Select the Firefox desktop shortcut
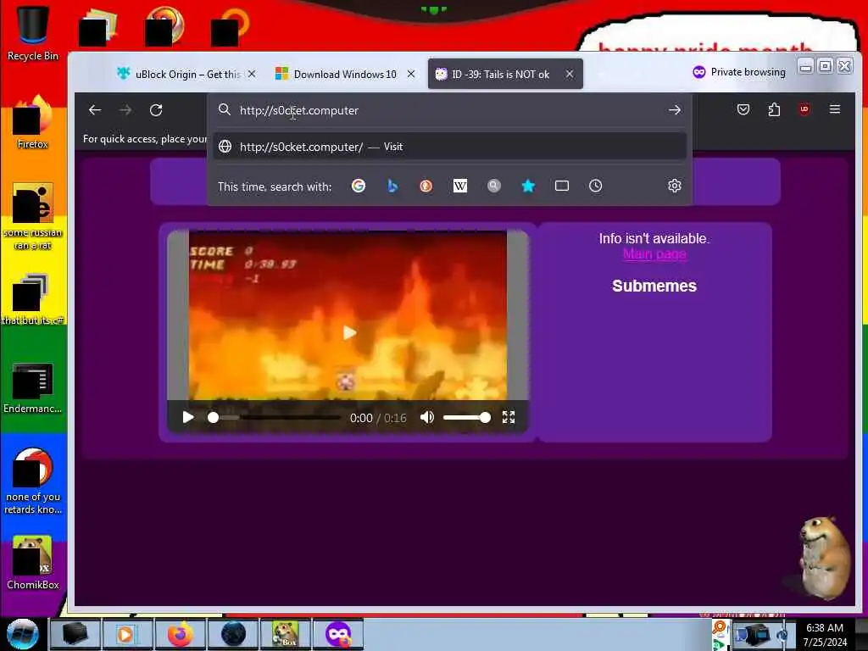Screen dimensions: 868x651 point(32,122)
